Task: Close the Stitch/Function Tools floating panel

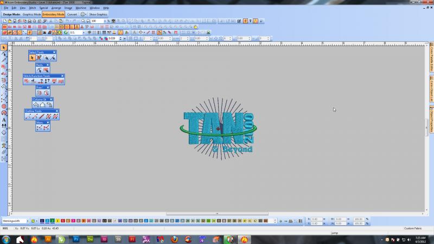Action: (62, 76)
